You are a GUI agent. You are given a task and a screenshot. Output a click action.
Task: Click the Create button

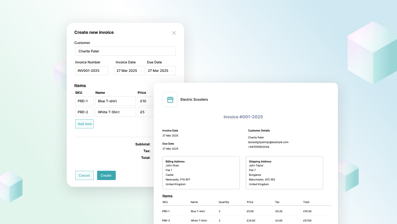click(x=106, y=175)
